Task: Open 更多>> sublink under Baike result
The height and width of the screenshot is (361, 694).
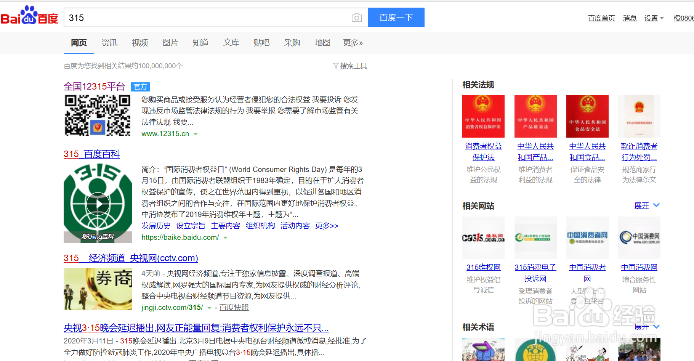Action: (327, 226)
